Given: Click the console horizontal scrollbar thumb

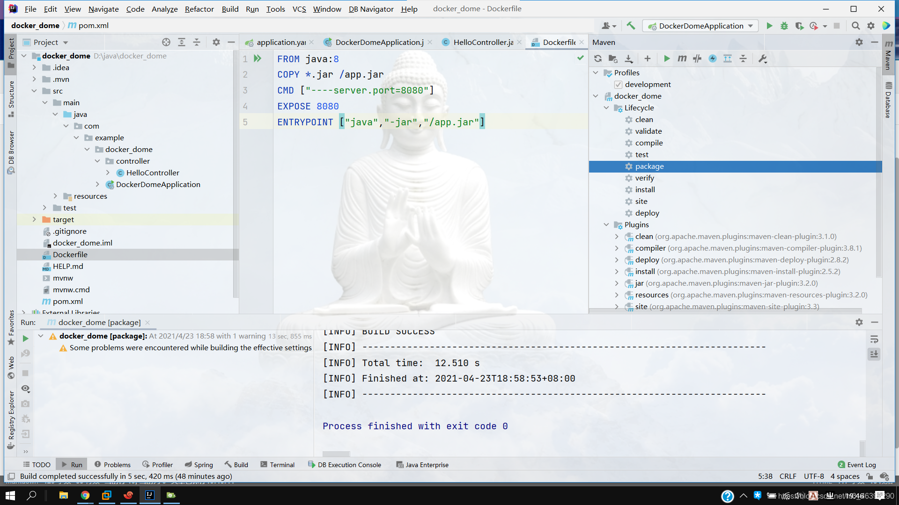Looking at the screenshot, I should pos(336,454).
